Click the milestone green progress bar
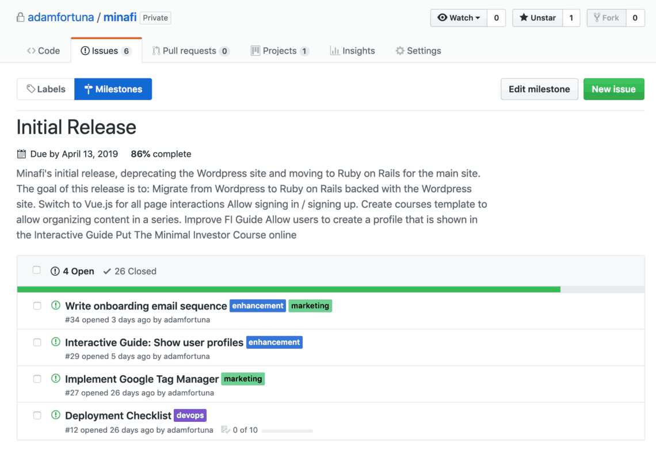The image size is (656, 450). pos(289,289)
